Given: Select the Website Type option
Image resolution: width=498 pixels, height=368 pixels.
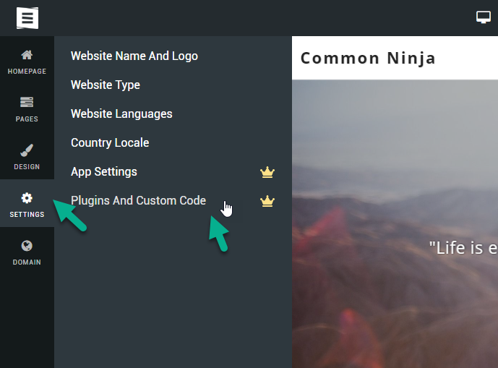Looking at the screenshot, I should [x=106, y=85].
